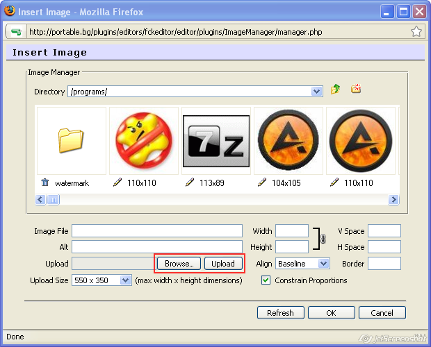Expand the Upload Size 550 x 350 dropdown
Viewport: 431px width, 347px height.
click(125, 280)
